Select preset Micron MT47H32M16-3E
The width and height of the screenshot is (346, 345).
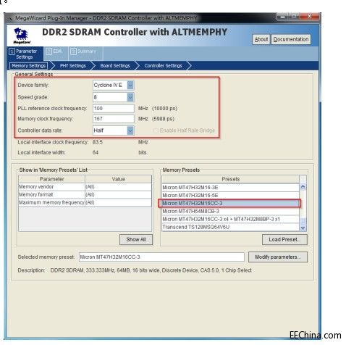pyautogui.click(x=230, y=188)
